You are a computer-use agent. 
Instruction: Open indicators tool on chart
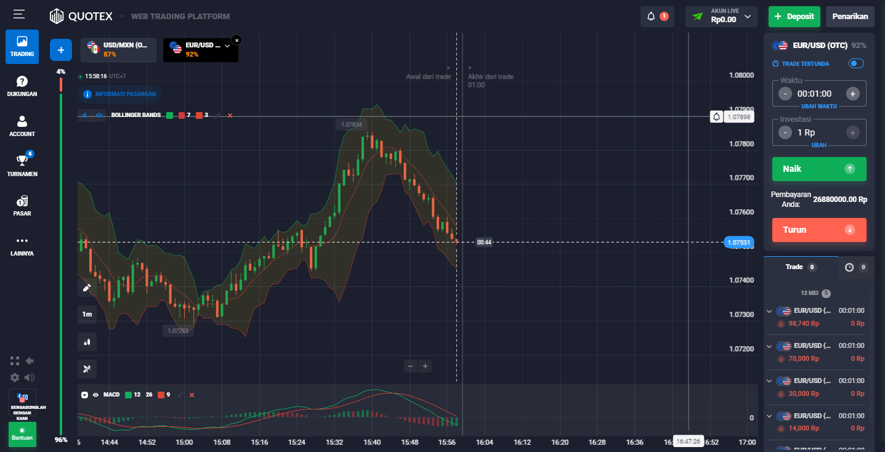[87, 368]
